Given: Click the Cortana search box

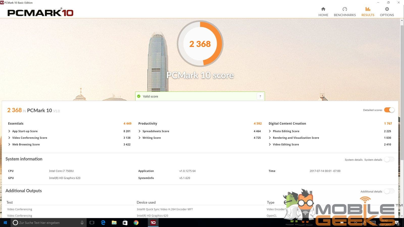Looking at the screenshot, I should pyautogui.click(x=48, y=223).
